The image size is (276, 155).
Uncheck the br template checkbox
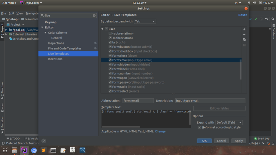[x=110, y=42]
